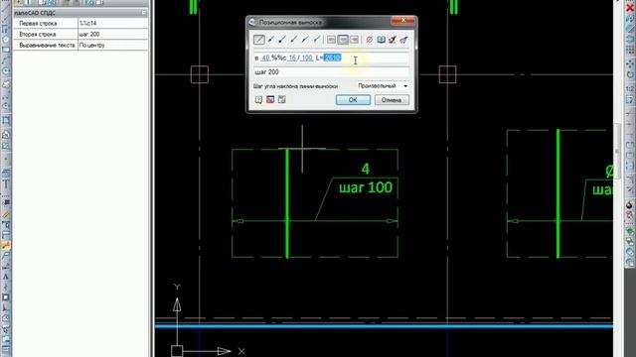Click the шаг 100 callout text in the drawing

[366, 187]
